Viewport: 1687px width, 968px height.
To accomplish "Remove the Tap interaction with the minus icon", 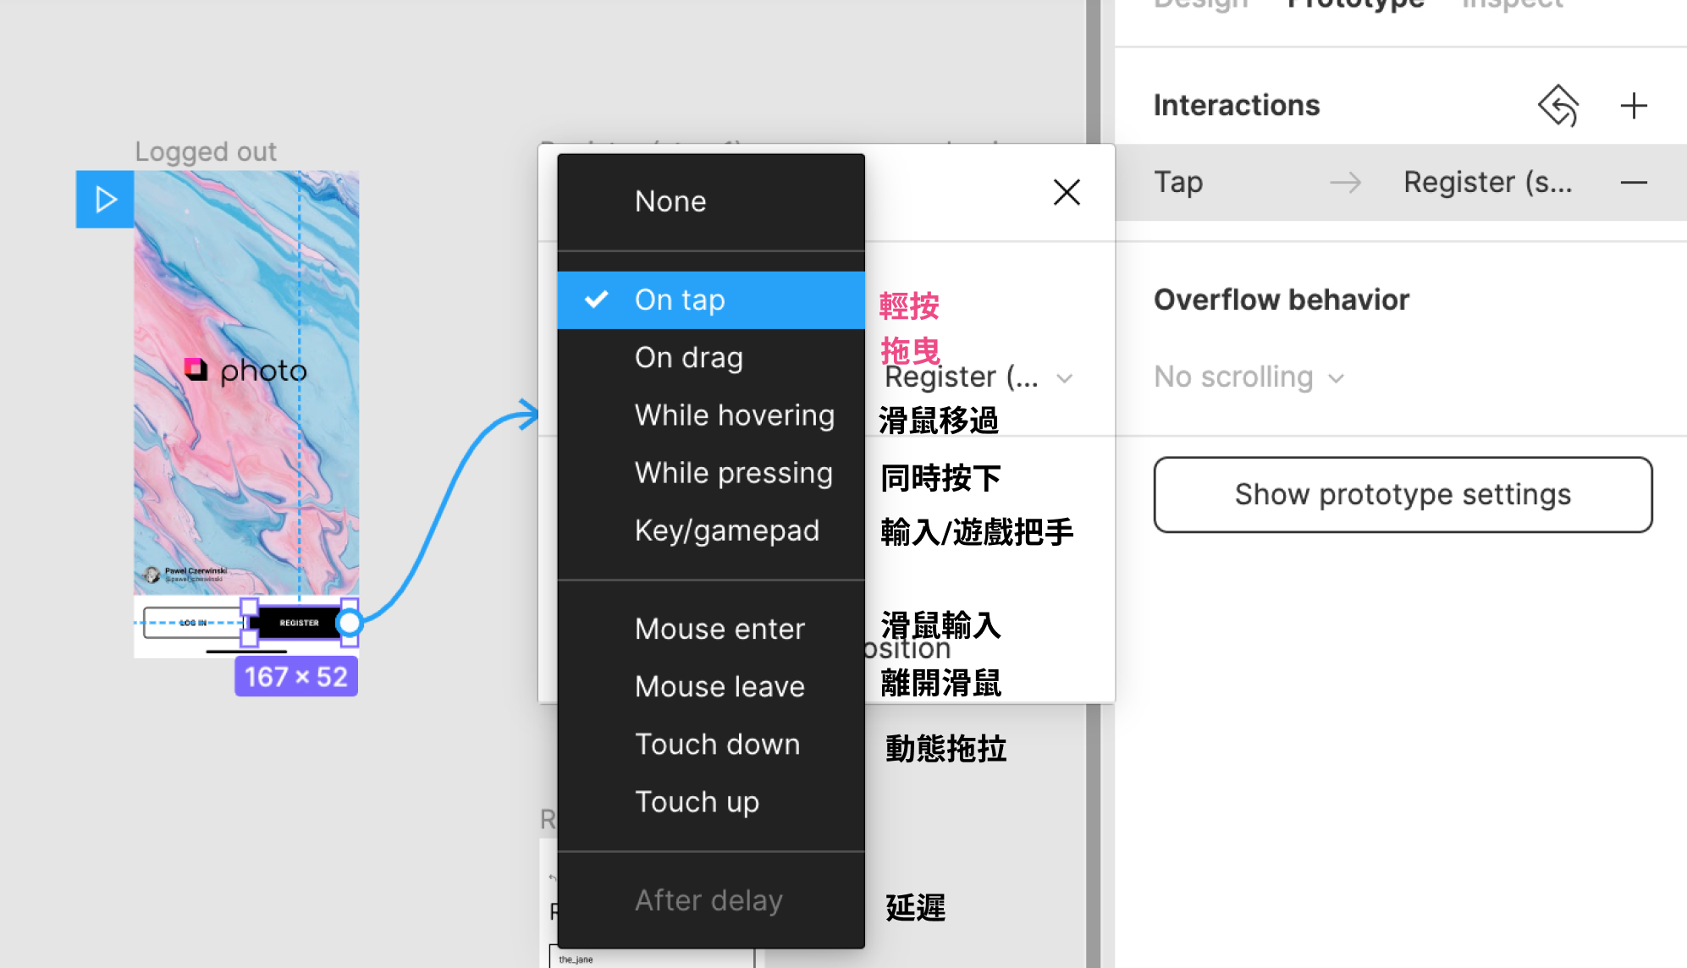I will tap(1633, 183).
